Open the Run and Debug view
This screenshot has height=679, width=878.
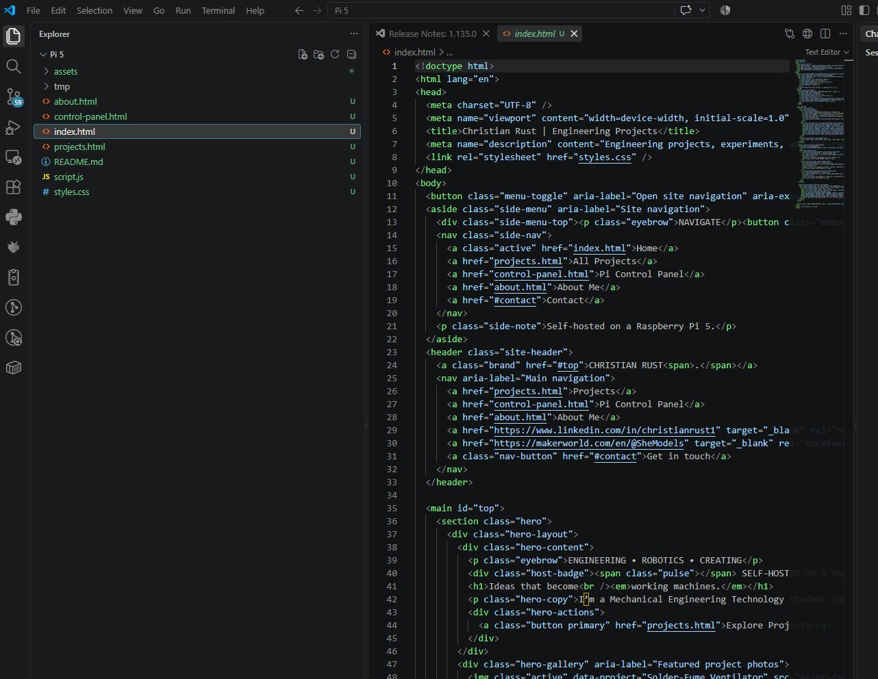[14, 127]
